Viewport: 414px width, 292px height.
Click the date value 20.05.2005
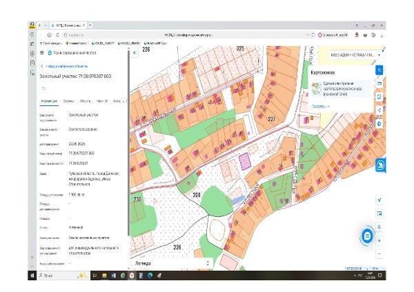pos(77,144)
